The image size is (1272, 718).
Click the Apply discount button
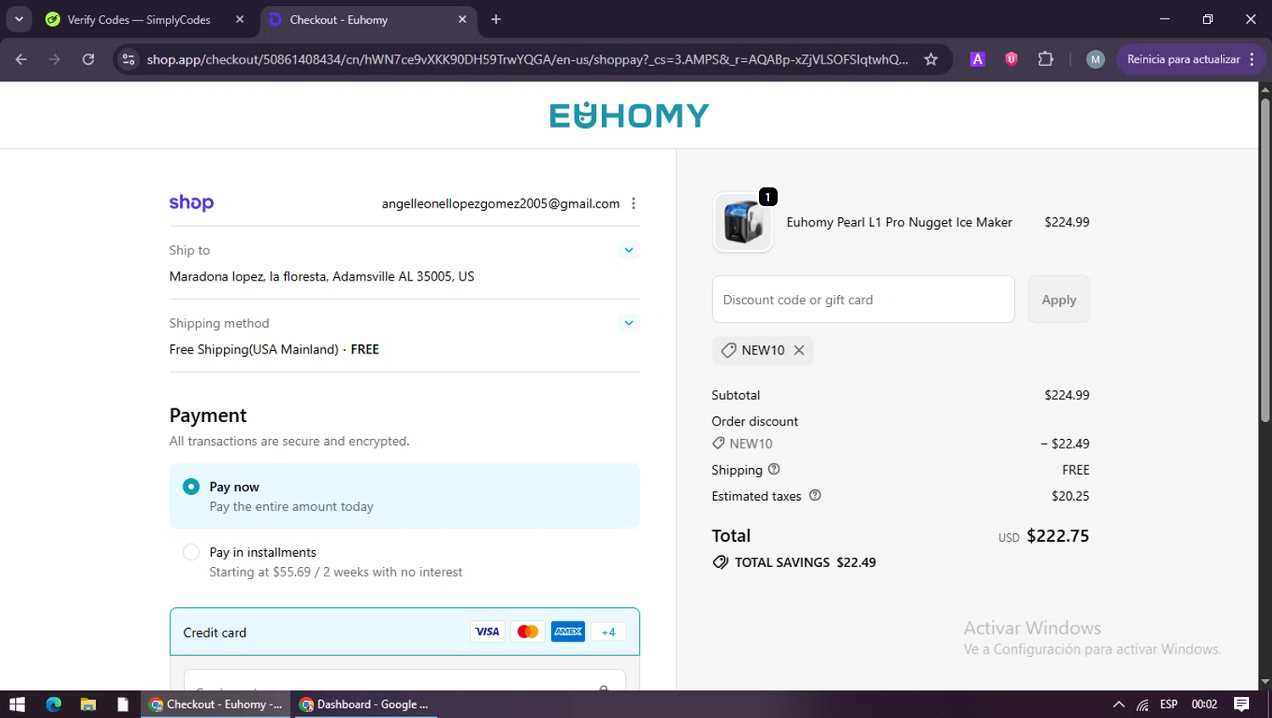click(1059, 299)
